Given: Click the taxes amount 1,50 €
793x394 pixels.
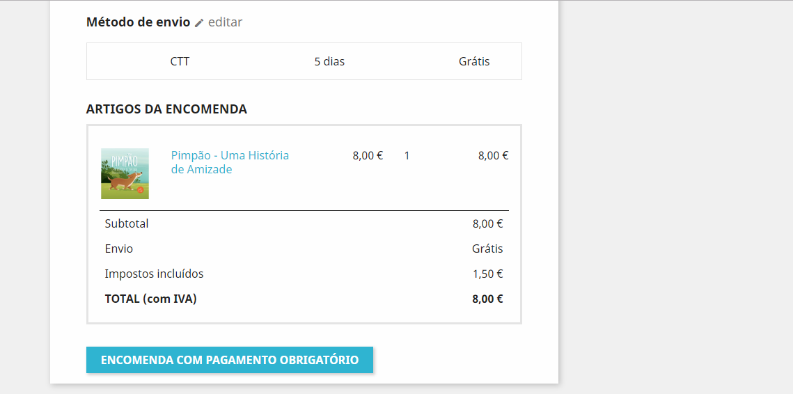Looking at the screenshot, I should click(487, 274).
